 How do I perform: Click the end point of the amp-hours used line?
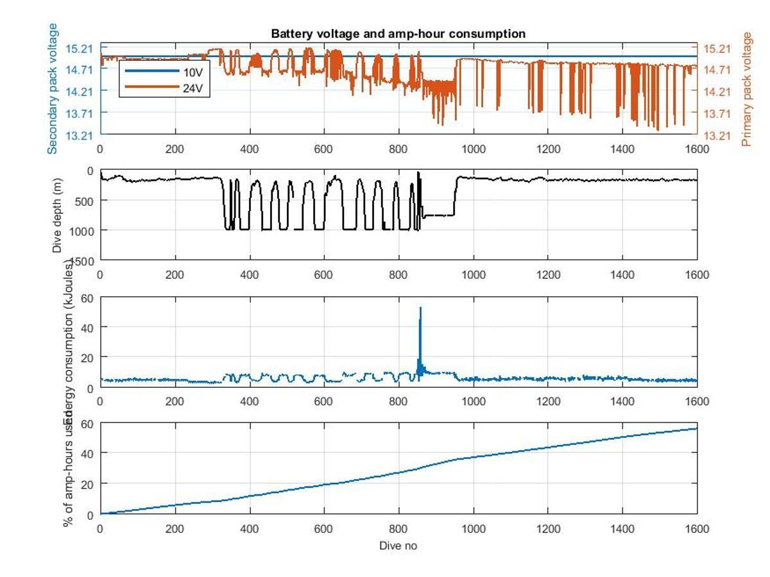(696, 428)
